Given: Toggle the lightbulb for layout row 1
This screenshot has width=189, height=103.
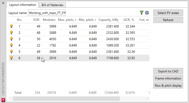Looking at the screenshot, I should point(11,26).
